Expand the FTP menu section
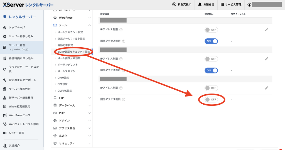 coord(72,98)
